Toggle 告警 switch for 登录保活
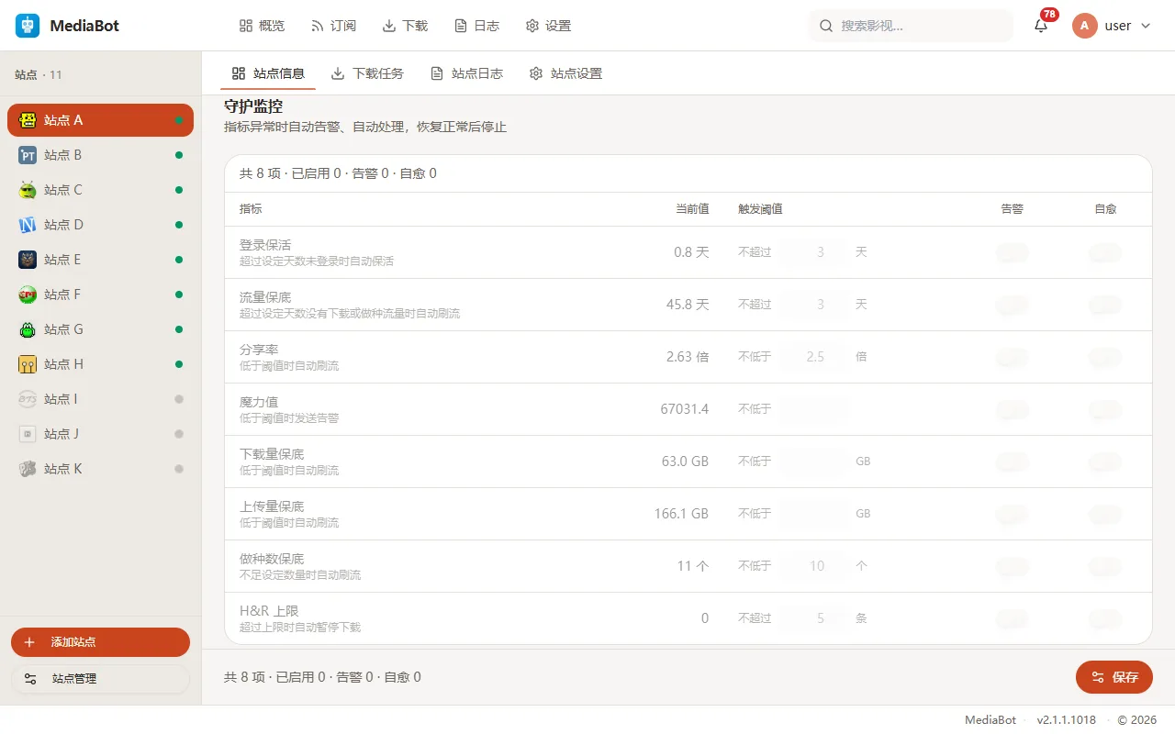The image size is (1175, 734). (1013, 252)
